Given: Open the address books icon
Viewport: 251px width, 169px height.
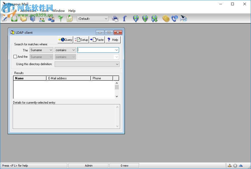Looking at the screenshot, I should [x=32, y=18].
